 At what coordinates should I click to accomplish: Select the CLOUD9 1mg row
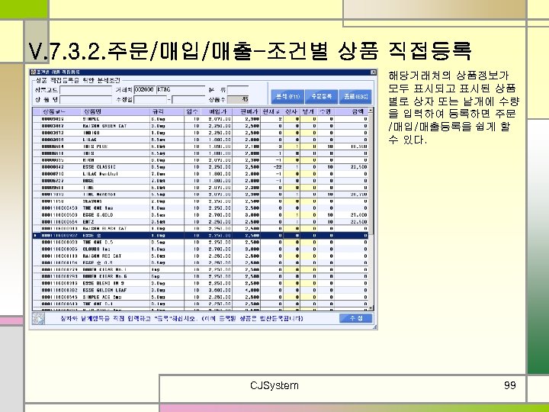coord(201,249)
